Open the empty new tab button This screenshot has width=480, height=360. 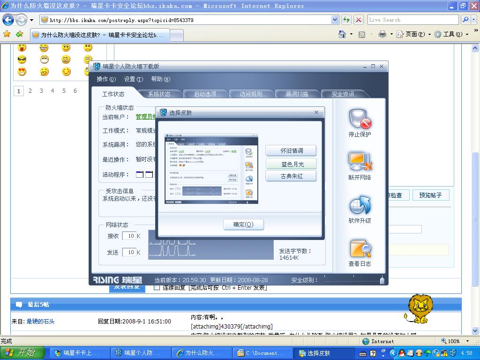coord(177,35)
